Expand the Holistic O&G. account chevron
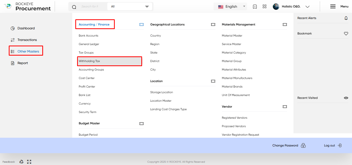The width and height of the screenshot is (352, 165). 307,7
